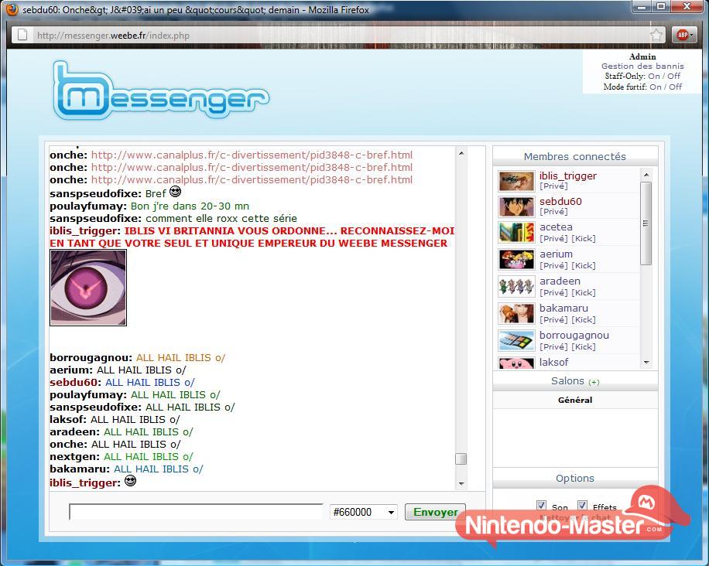The height and width of the screenshot is (566, 709).
Task: Click borrougagnou's ALL HAIL IBLIS message
Action: click(181, 358)
